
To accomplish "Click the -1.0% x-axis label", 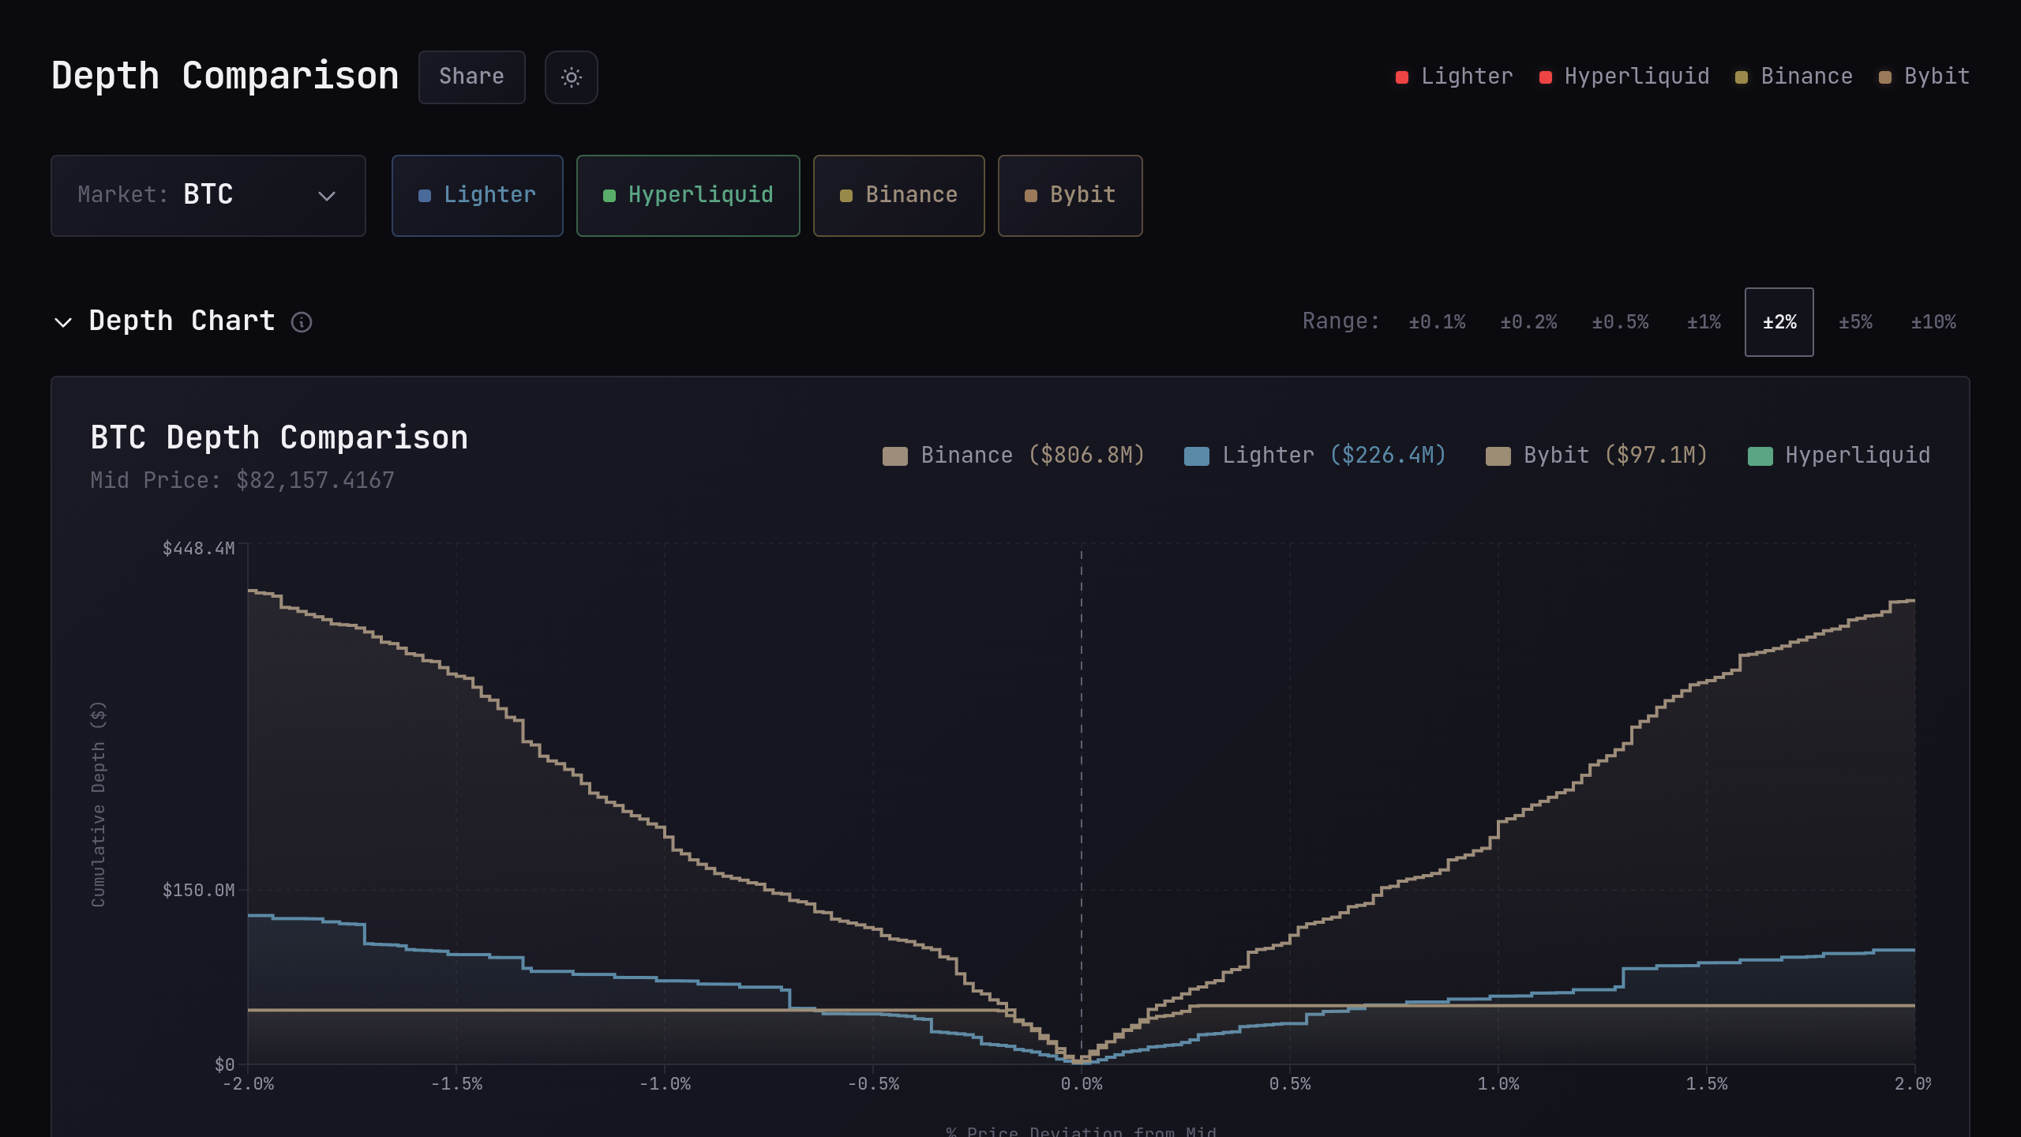I will [x=665, y=1084].
